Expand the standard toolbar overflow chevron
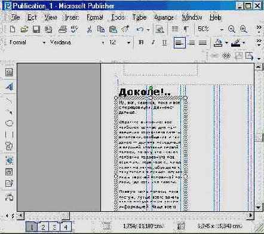 point(259,28)
